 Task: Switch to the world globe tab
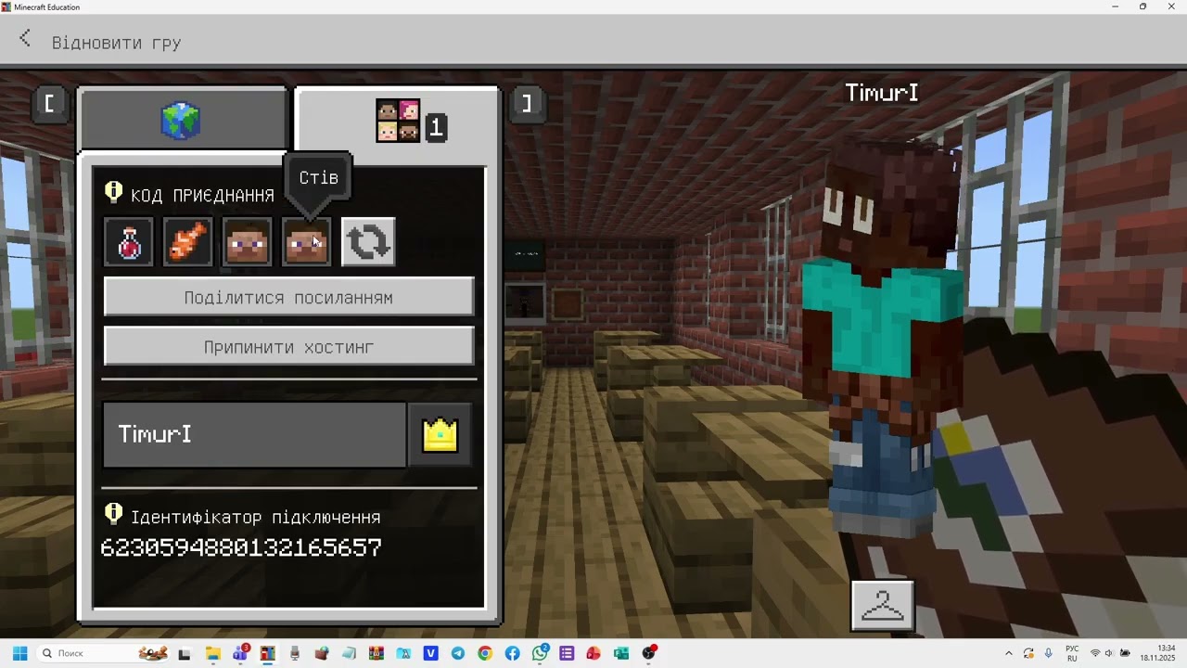(183, 120)
